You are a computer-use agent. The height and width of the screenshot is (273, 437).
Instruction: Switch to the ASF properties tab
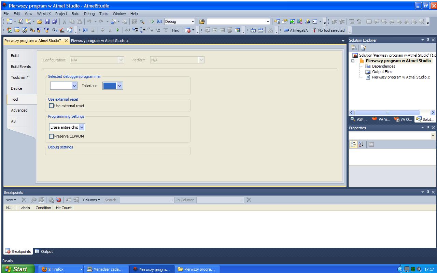tap(22, 121)
